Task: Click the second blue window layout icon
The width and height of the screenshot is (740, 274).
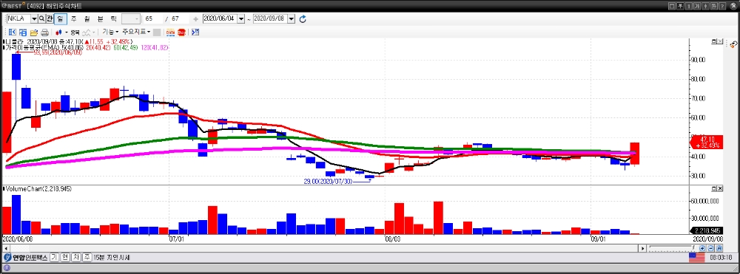Action: pos(23,32)
